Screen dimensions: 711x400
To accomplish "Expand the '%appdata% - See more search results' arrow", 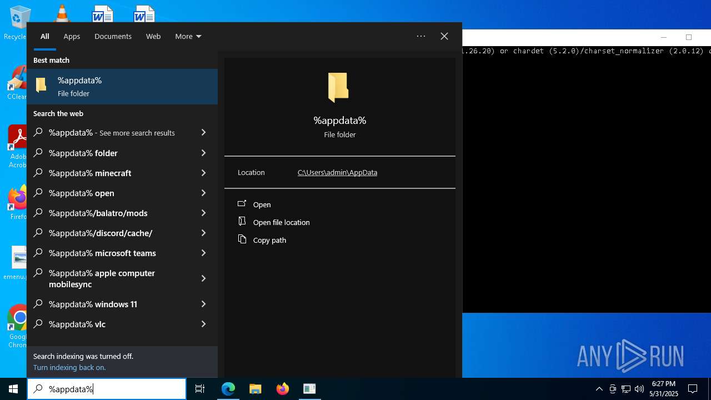I will [x=203, y=133].
